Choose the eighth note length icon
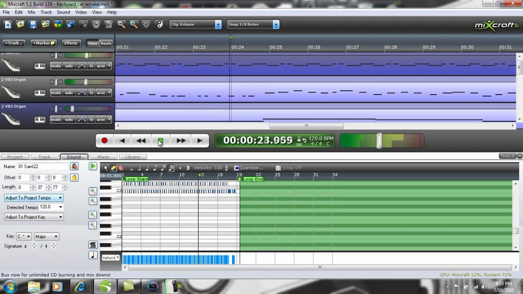 tap(155, 168)
